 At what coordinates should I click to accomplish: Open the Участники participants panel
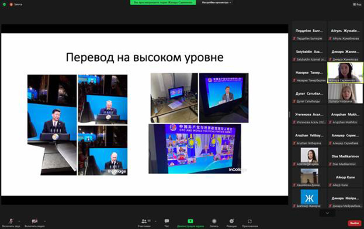tap(144, 222)
